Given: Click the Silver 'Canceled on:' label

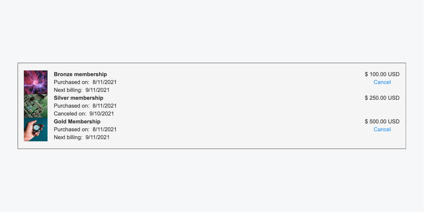Looking at the screenshot, I should click(70, 113).
